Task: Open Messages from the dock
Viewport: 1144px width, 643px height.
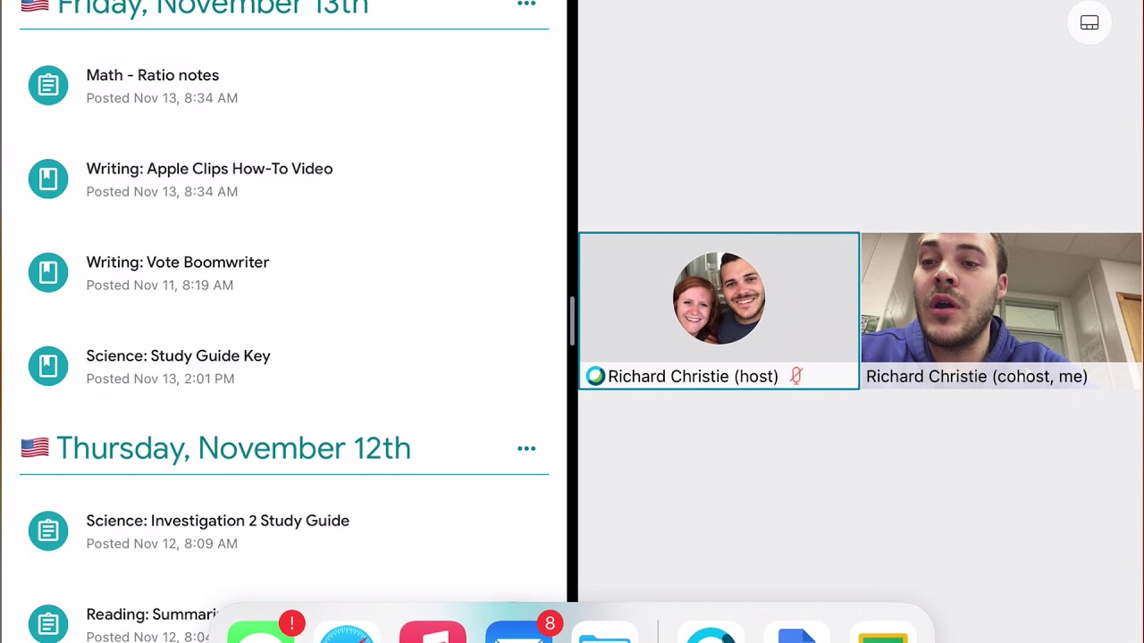Action: pos(261,631)
